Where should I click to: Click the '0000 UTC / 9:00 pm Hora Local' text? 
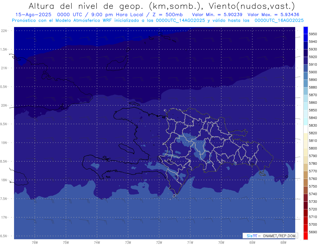point(100,15)
